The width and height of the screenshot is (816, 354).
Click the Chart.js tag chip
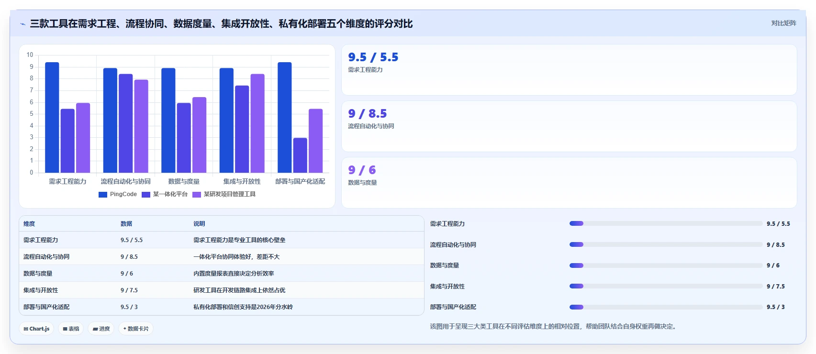click(37, 329)
